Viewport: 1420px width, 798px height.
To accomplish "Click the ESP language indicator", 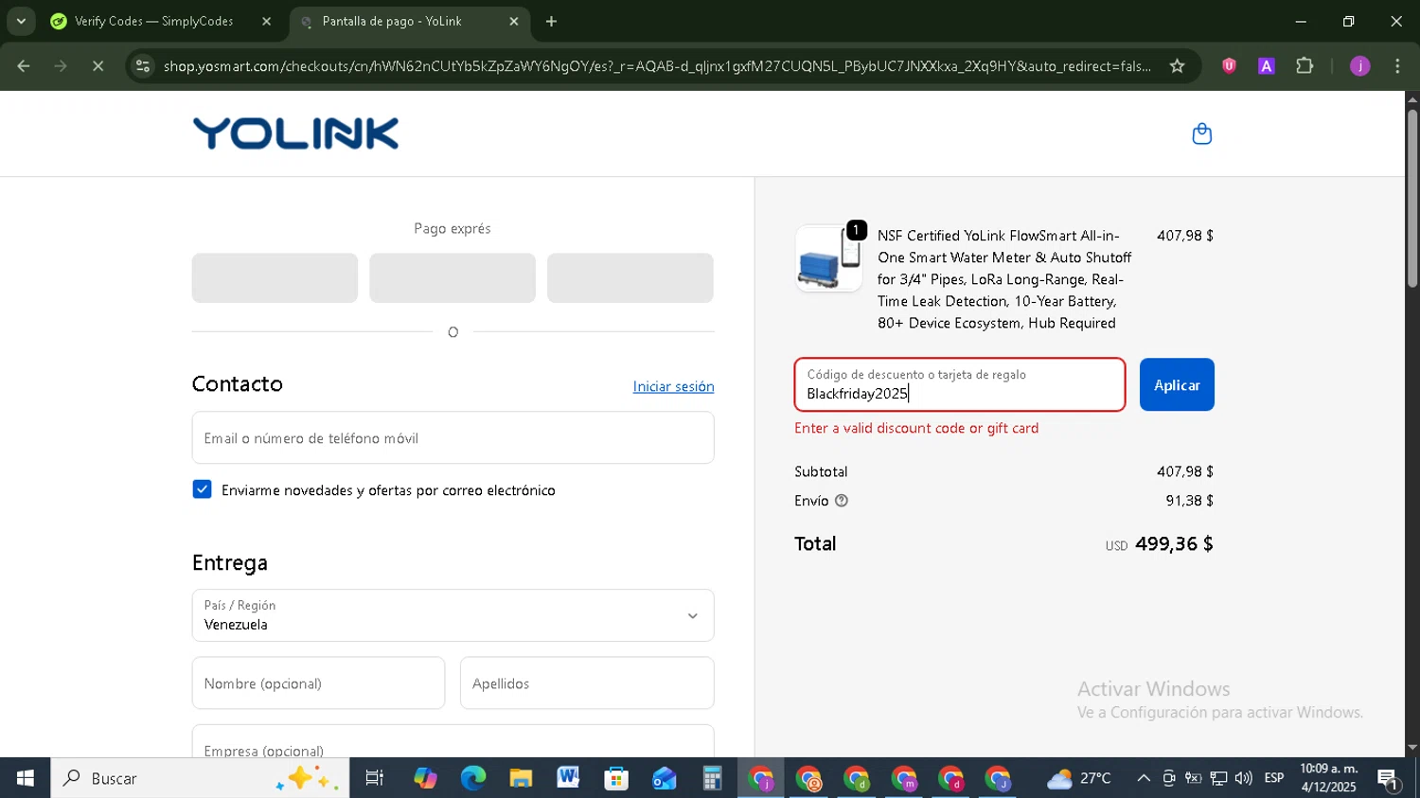I will point(1274,778).
